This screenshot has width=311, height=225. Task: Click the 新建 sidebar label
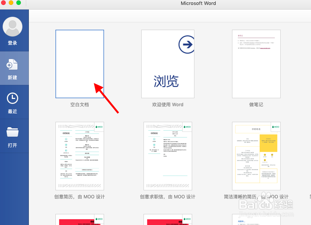point(13,78)
